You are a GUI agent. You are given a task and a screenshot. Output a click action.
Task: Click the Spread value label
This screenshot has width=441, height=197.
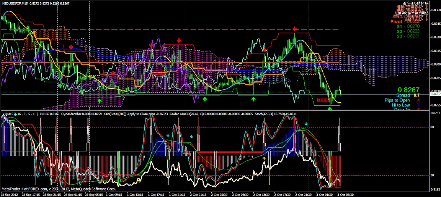(x=403, y=95)
